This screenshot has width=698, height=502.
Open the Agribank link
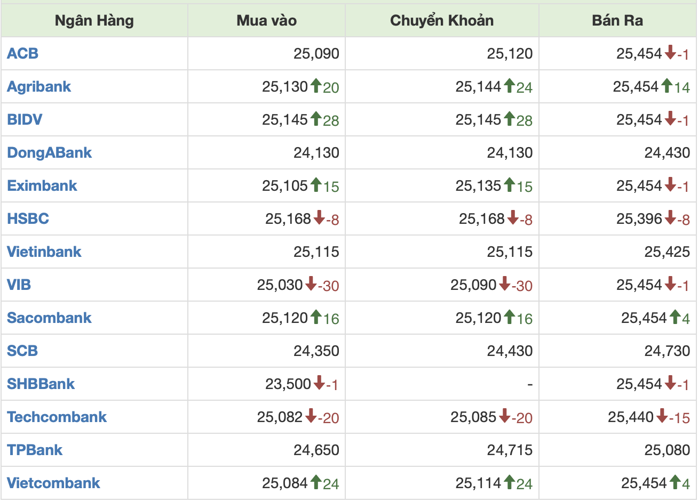(x=39, y=86)
